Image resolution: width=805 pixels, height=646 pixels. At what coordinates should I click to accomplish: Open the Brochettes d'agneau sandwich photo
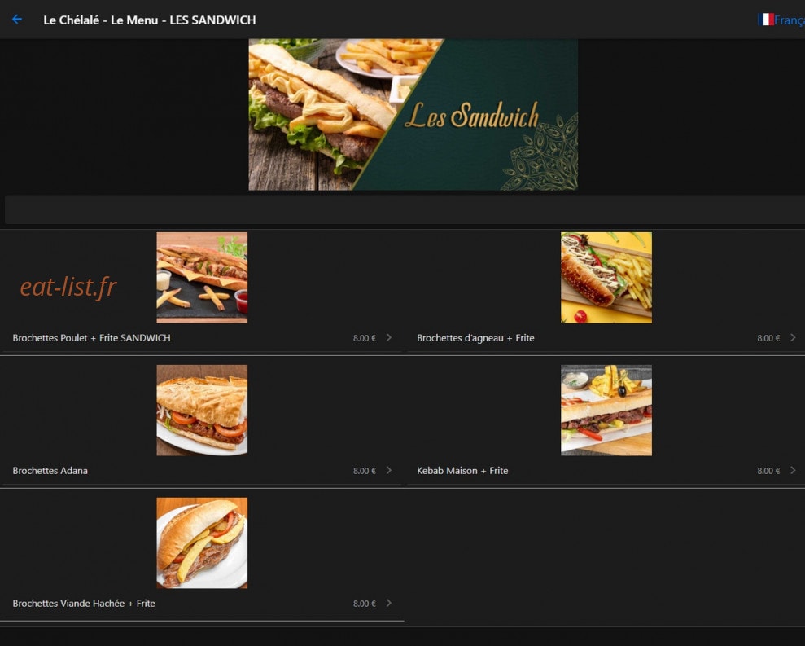pyautogui.click(x=606, y=278)
